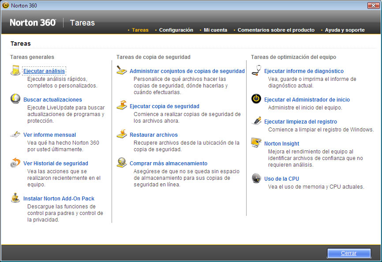Click the Instalar Norton Add-On Pack icon
Screen dimensions: 382x262
click(x=15, y=198)
